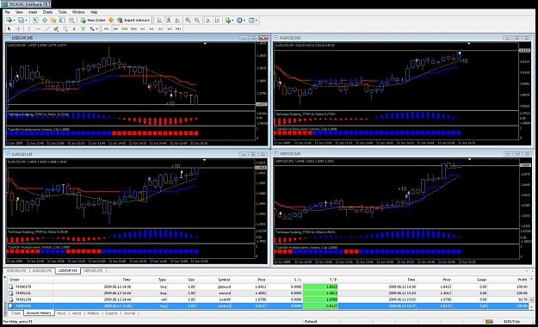
Task: Click USDCHF chart shift yellow triangle marker
Action: click(205, 44)
